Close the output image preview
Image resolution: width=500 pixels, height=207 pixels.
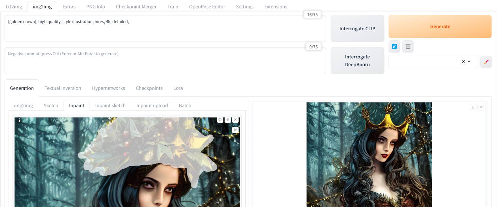point(481,107)
